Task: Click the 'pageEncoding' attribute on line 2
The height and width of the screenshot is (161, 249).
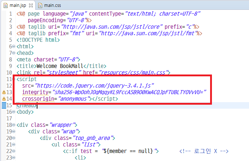Action: 45,20
